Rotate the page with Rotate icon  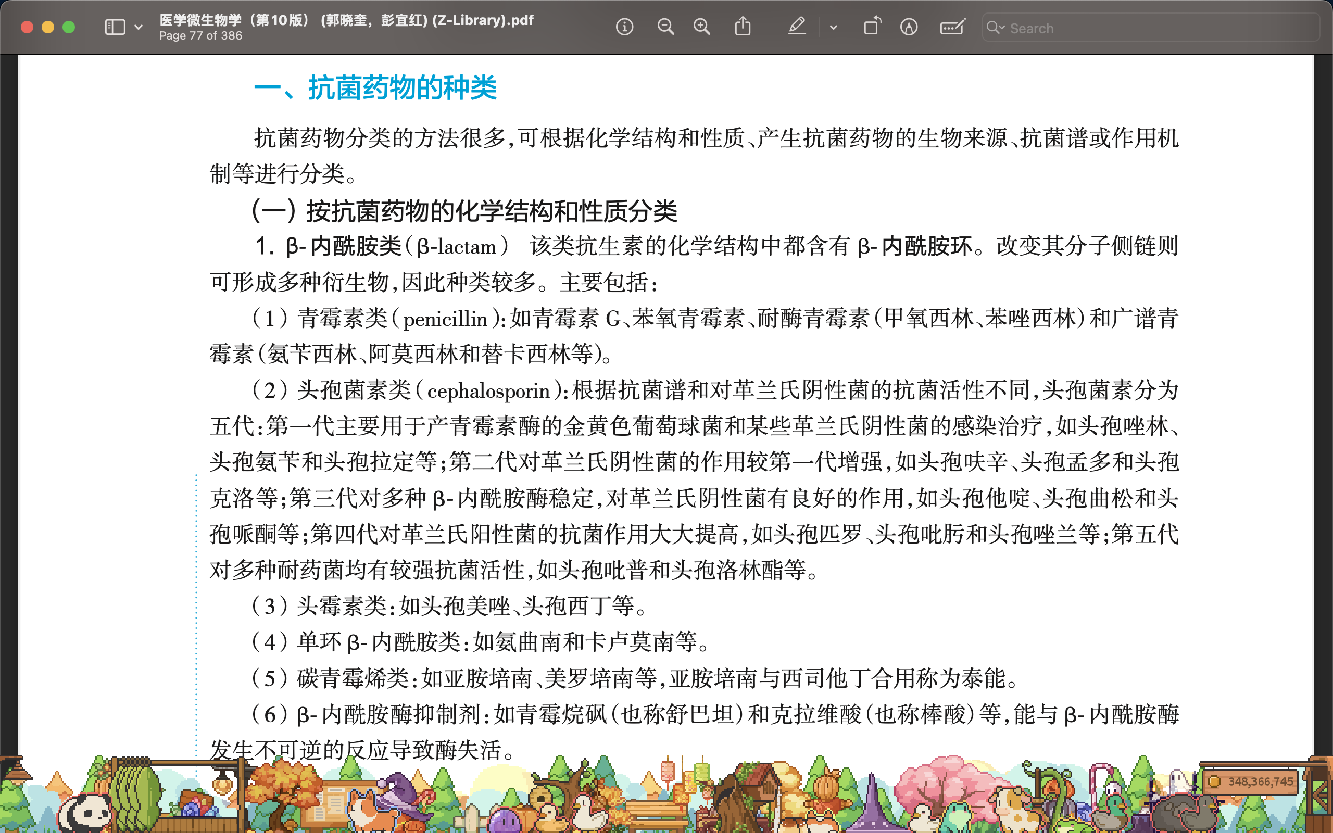pos(872,27)
